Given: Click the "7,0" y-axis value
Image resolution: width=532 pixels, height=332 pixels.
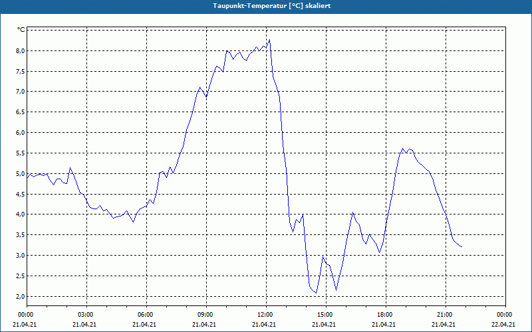Looking at the screenshot, I should point(21,92).
